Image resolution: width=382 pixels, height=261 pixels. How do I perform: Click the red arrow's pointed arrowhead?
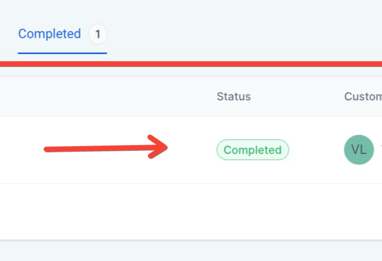(x=161, y=147)
